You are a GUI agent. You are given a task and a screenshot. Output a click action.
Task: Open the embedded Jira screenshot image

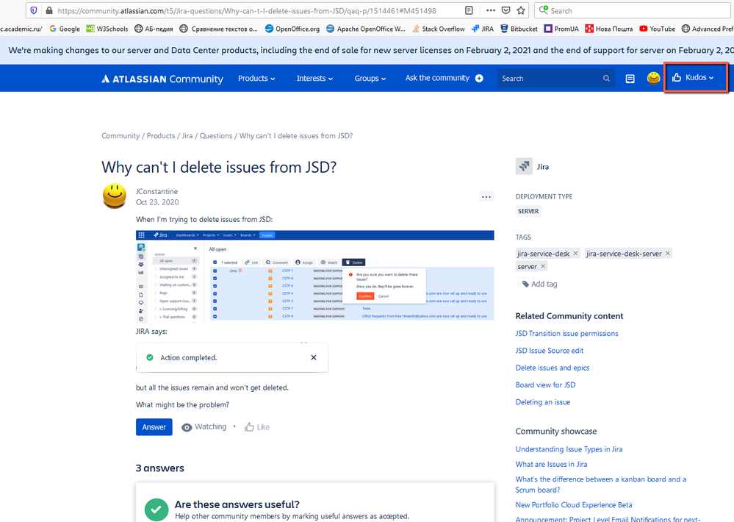point(315,276)
